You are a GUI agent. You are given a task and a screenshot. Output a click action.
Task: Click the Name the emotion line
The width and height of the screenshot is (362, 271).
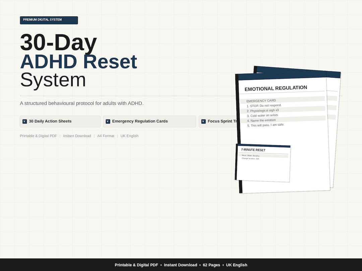click(261, 120)
